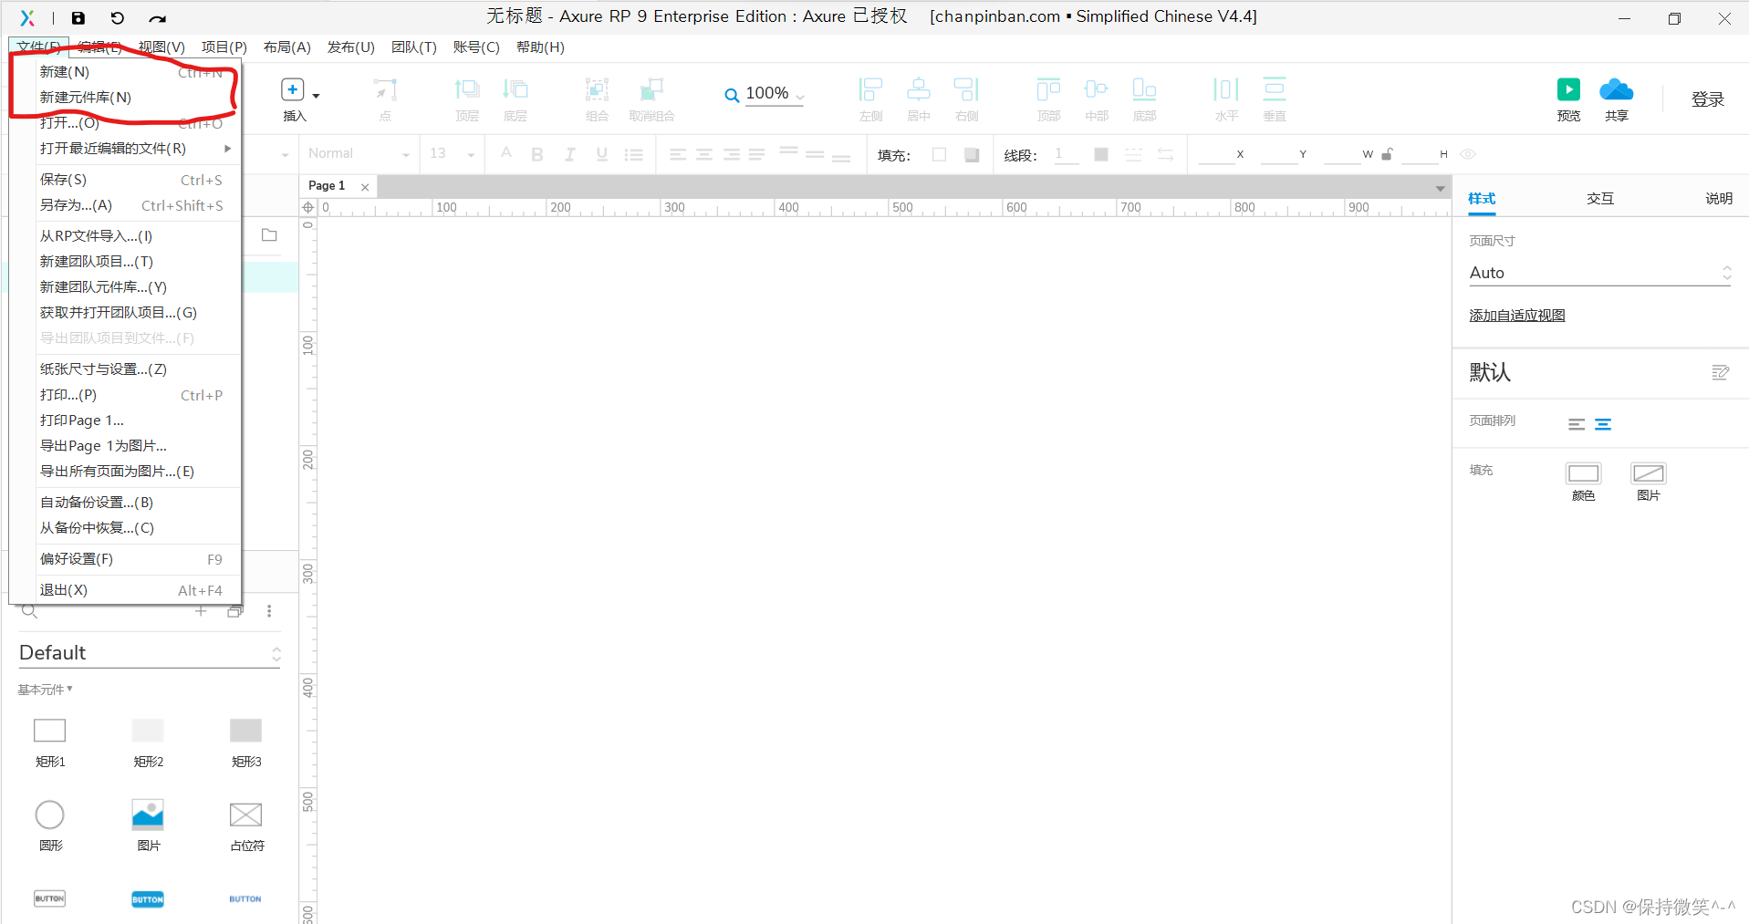Switch to the 说明 (Notes) tab
Image resolution: width=1749 pixels, height=924 pixels.
click(1719, 198)
